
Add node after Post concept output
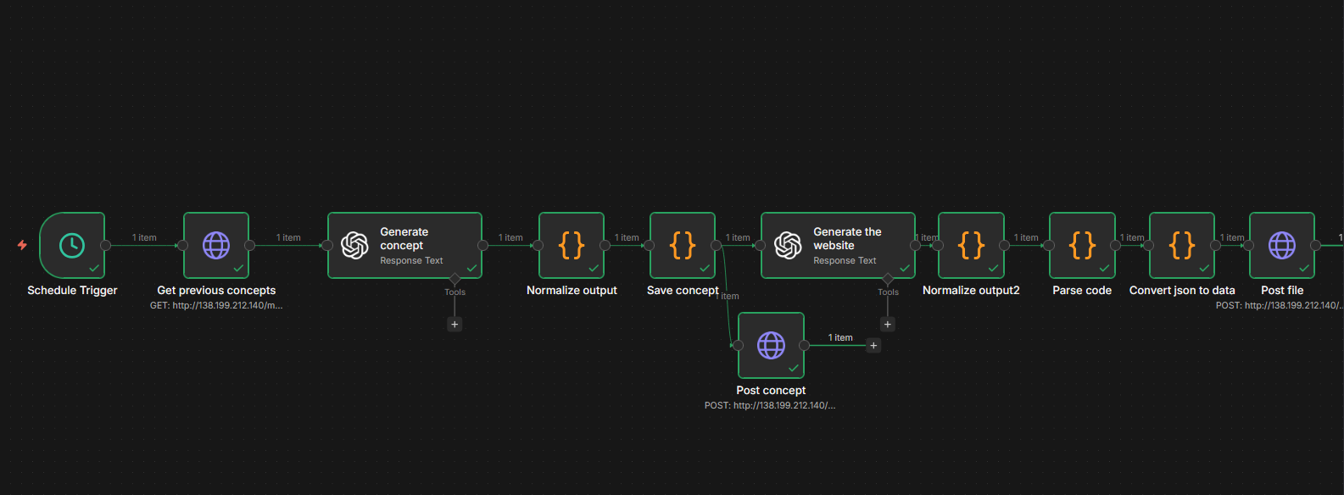(x=873, y=346)
